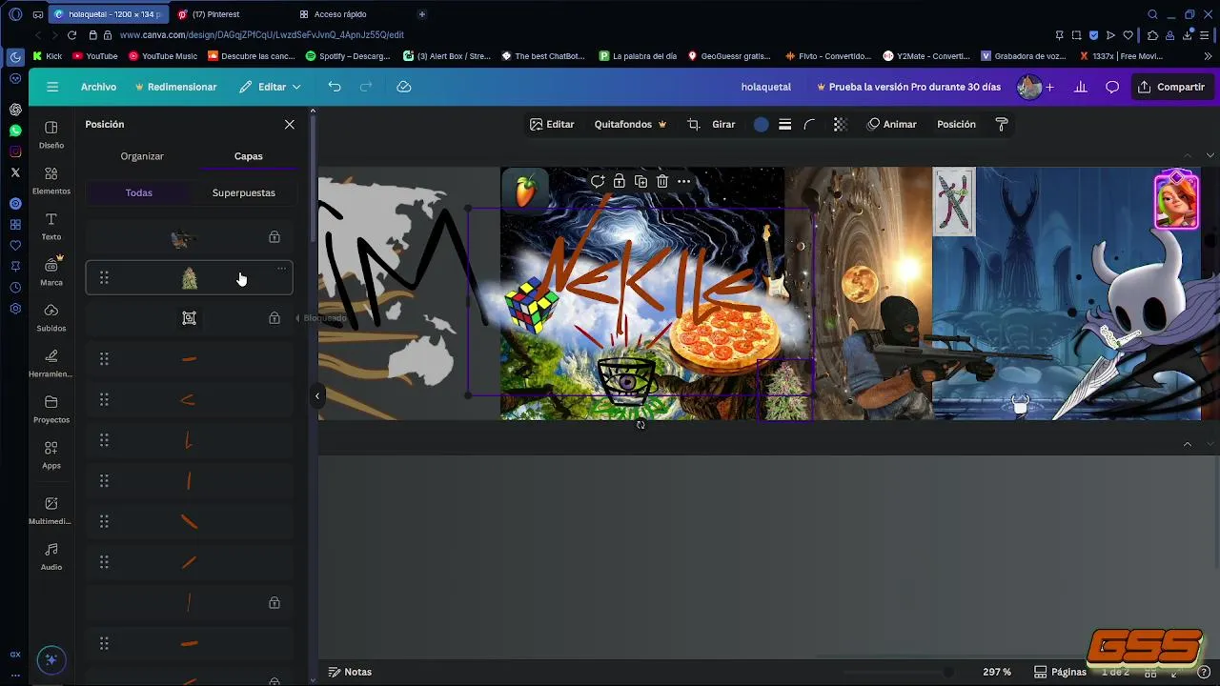Redo the last action

click(x=366, y=87)
